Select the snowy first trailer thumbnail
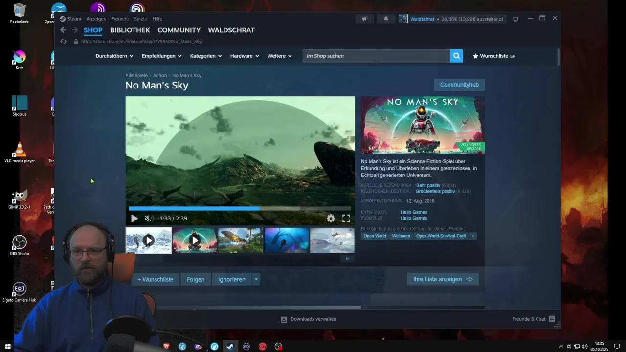 (149, 240)
